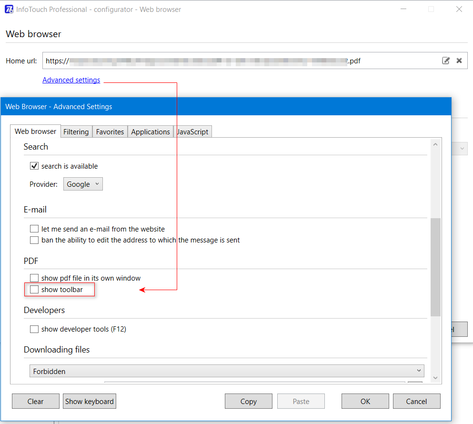Click the Copy button
This screenshot has height=424, width=473.
pos(249,401)
